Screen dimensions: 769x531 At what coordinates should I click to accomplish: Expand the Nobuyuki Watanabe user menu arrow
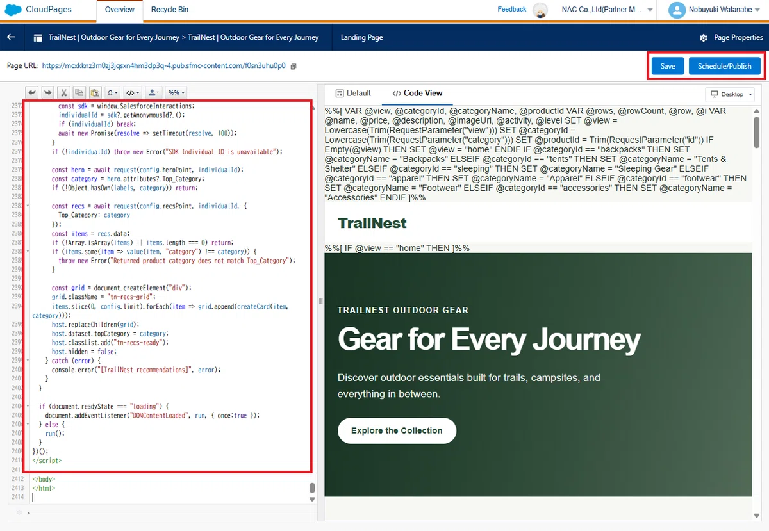click(759, 10)
